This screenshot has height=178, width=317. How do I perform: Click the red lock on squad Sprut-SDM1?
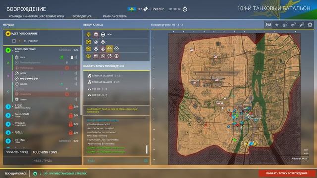tap(70, 115)
